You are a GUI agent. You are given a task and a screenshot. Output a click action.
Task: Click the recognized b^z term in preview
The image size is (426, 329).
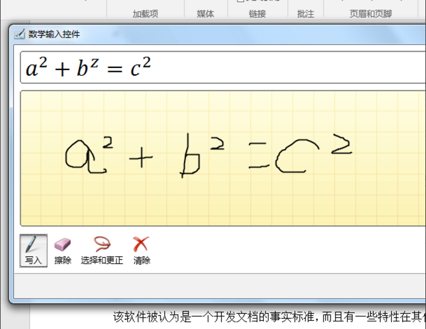(x=87, y=67)
